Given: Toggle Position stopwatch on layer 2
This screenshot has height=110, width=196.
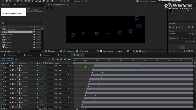Looking at the screenshot, I should (18, 72).
